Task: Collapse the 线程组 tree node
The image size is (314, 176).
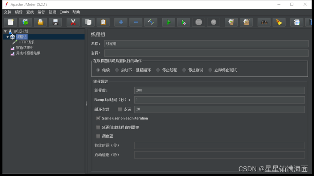Action: coord(8,37)
